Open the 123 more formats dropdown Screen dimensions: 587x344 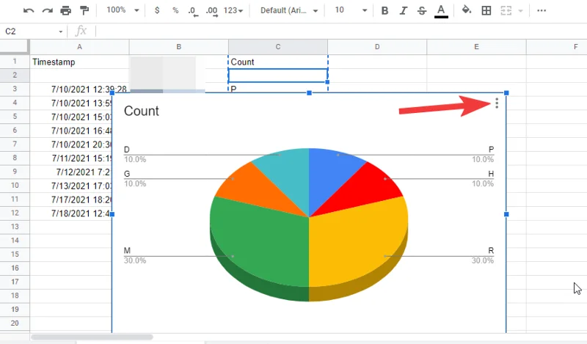(233, 10)
